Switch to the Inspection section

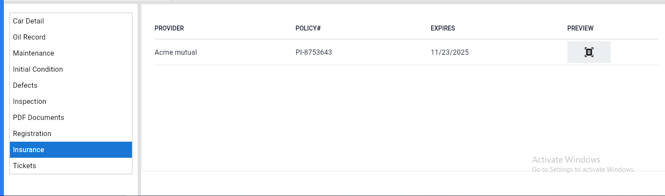point(30,101)
